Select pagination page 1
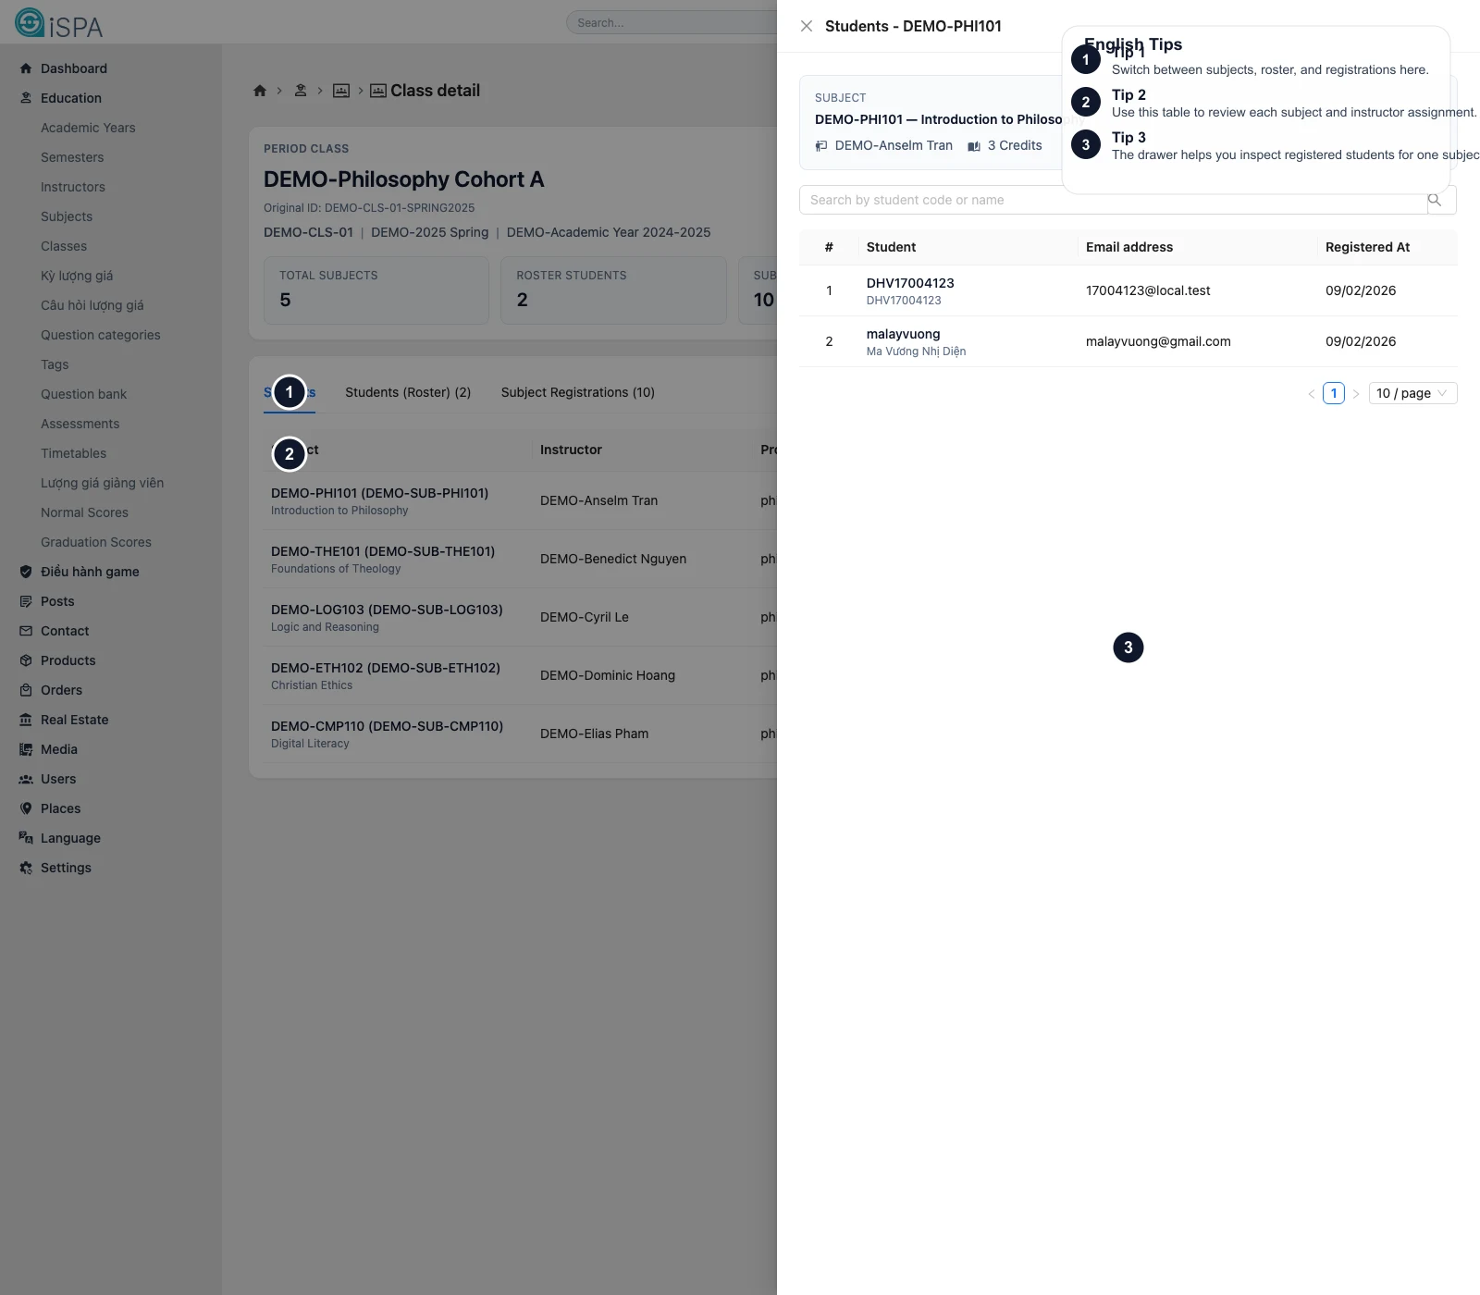Viewport: 1480px width, 1295px height. tap(1333, 393)
